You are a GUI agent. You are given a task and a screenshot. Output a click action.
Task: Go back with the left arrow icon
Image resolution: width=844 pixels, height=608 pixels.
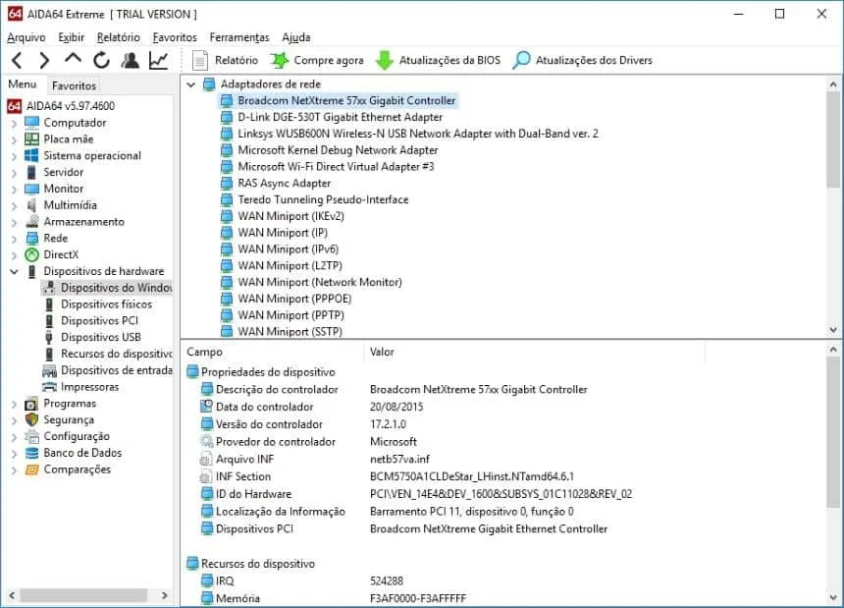point(17,60)
